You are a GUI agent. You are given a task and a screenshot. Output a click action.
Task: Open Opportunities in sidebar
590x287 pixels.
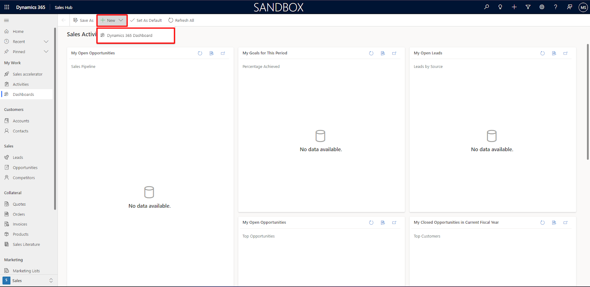27,168
